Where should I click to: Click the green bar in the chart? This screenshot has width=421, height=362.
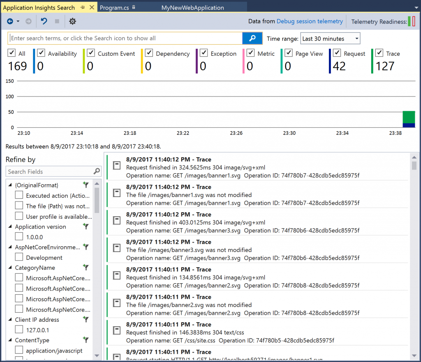point(409,117)
